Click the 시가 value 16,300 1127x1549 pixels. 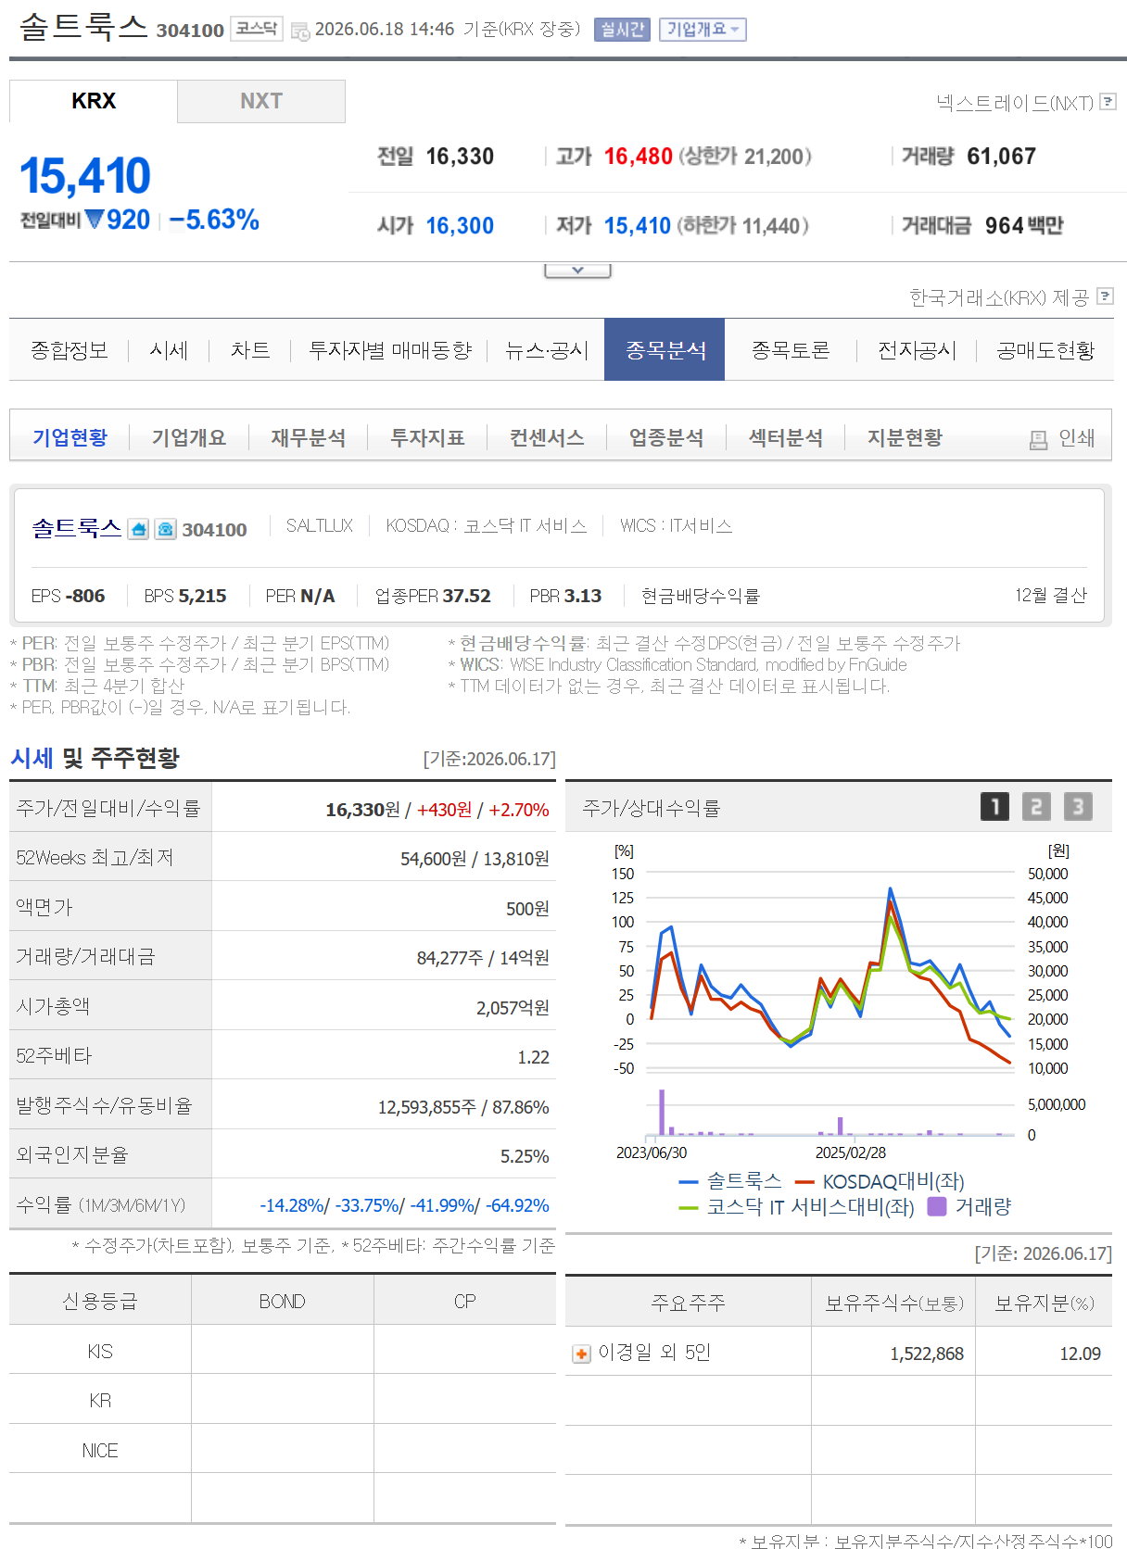coord(460,226)
